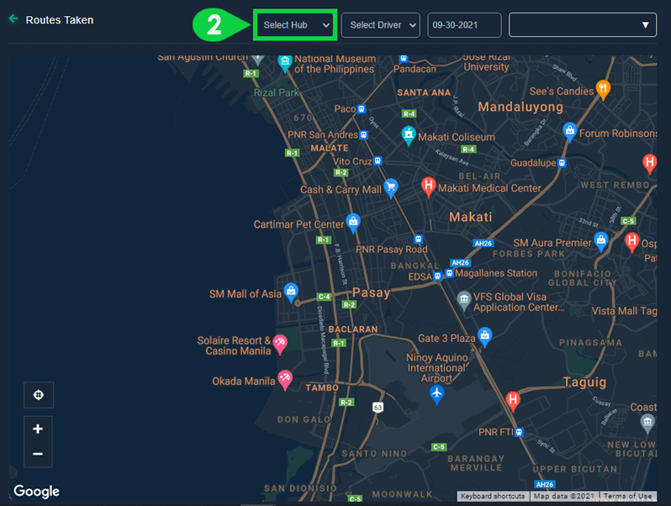The width and height of the screenshot is (671, 506).
Task: Click the Pasay city label
Action: [371, 293]
